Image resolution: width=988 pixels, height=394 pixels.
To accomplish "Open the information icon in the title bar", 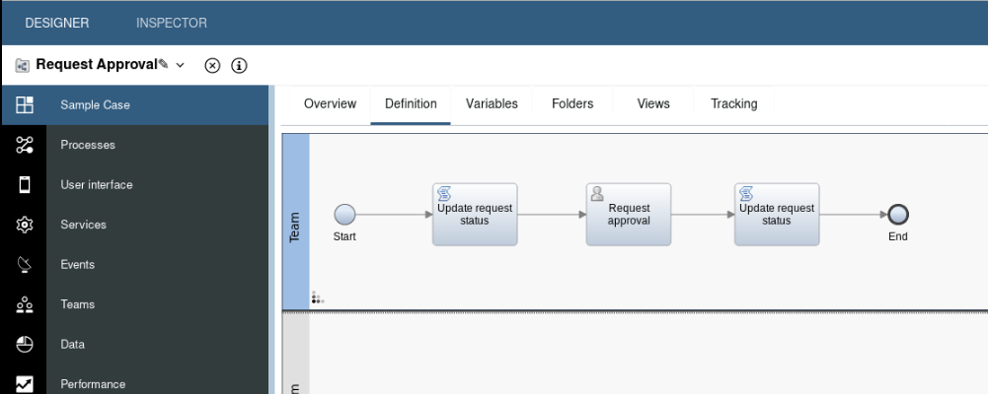I will point(239,65).
